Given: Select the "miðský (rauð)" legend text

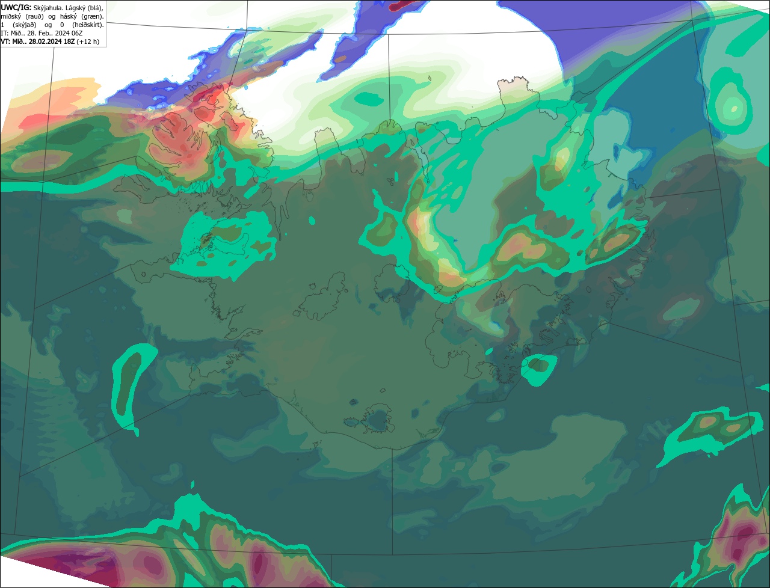Looking at the screenshot, I should [22, 17].
